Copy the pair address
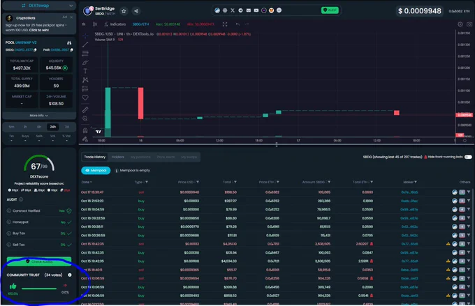475x306 pixels. [71, 50]
